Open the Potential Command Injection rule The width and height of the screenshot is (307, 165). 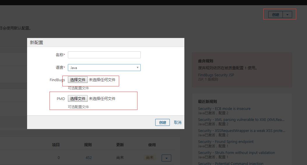[x=230, y=163]
